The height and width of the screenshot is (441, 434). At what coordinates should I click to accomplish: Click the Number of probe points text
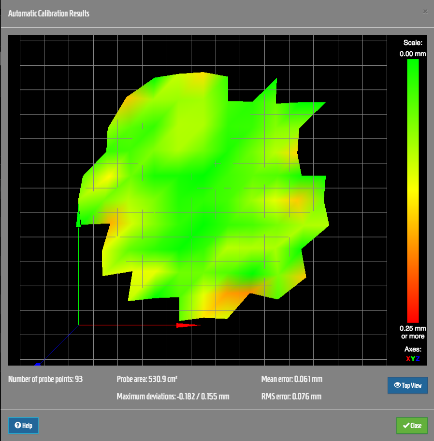[45, 379]
